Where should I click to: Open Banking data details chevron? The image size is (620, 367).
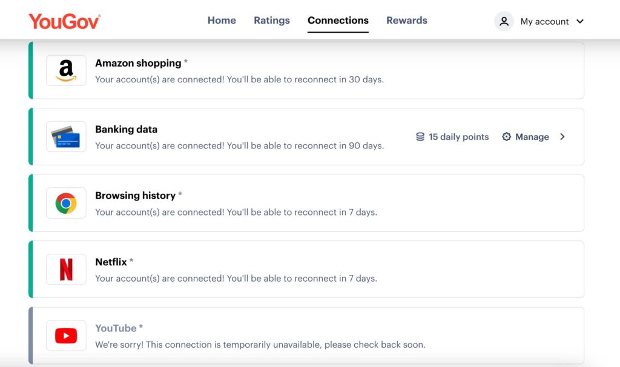tap(562, 137)
